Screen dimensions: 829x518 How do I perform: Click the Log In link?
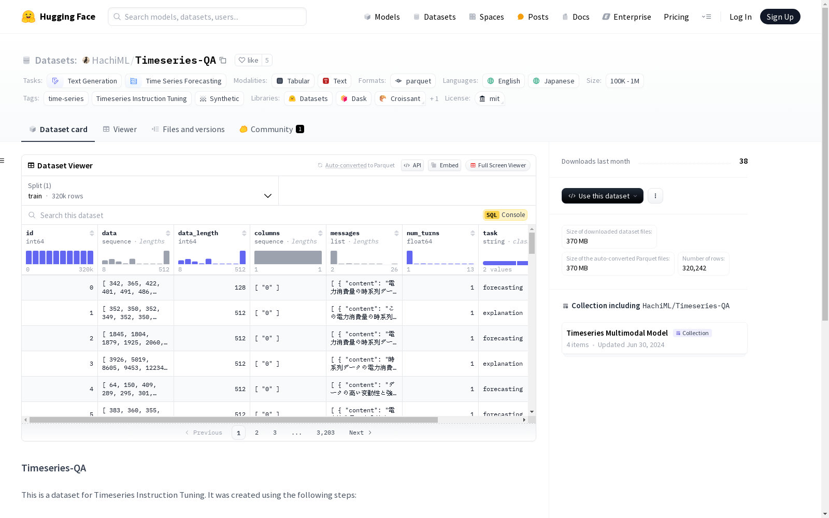point(740,17)
